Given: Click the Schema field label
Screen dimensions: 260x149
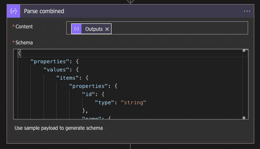Looking at the screenshot, I should [x=24, y=43].
